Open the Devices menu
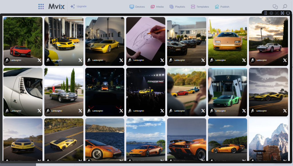The height and width of the screenshot is (166, 293). (x=137, y=7)
